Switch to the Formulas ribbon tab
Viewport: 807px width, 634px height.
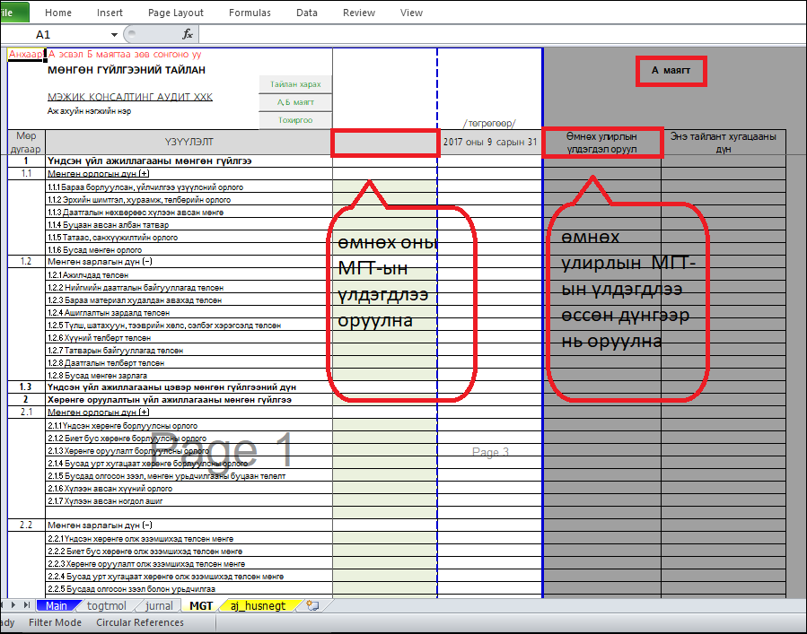[x=249, y=13]
